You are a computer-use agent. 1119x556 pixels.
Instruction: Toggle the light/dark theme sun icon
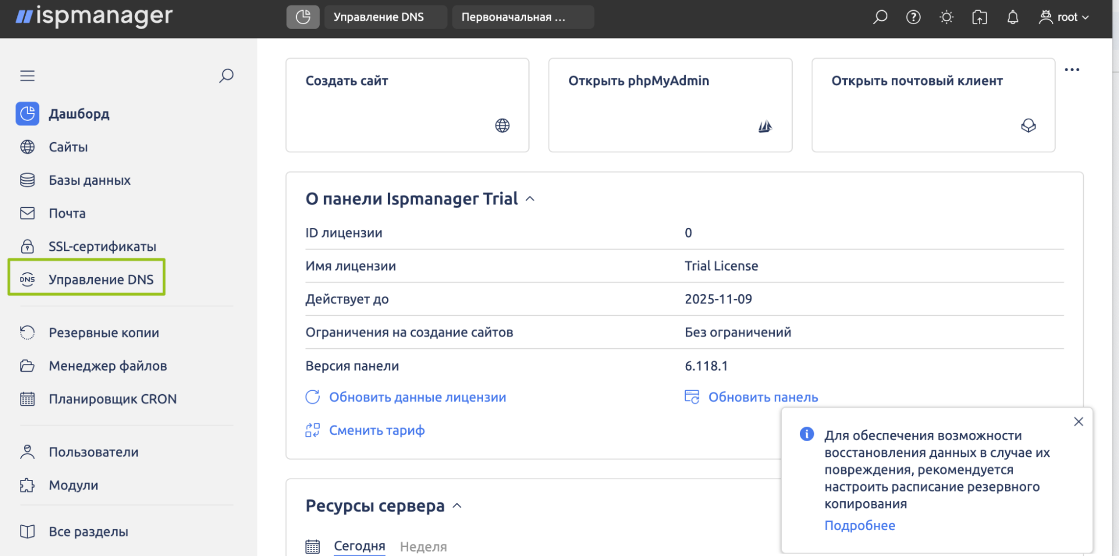tap(946, 17)
